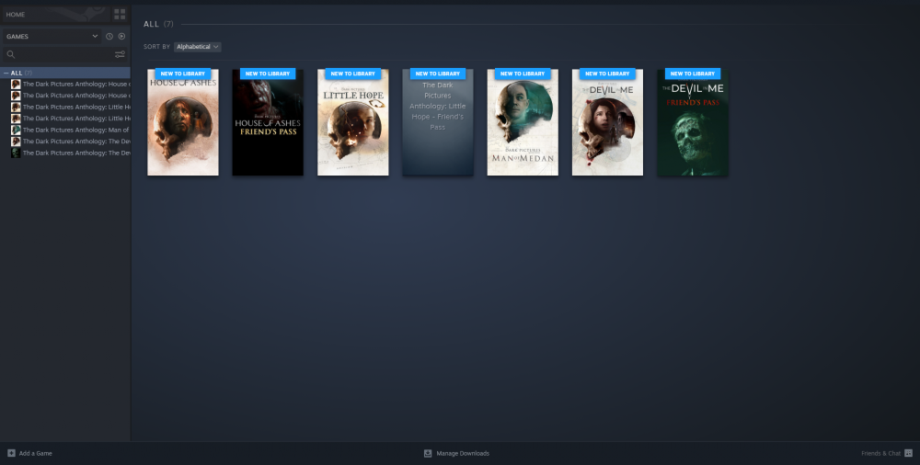Open the Alphabetical sort dropdown
The width and height of the screenshot is (920, 465).
point(198,46)
